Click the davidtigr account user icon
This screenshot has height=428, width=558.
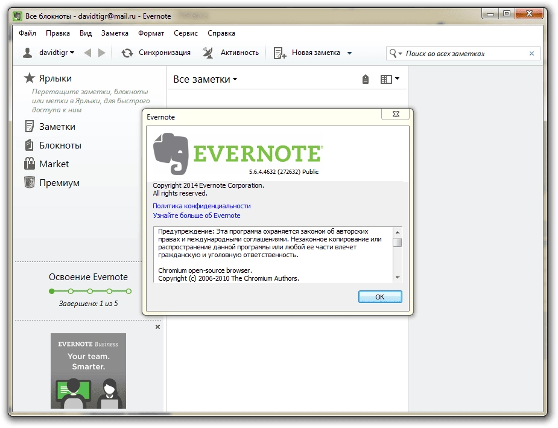click(27, 53)
